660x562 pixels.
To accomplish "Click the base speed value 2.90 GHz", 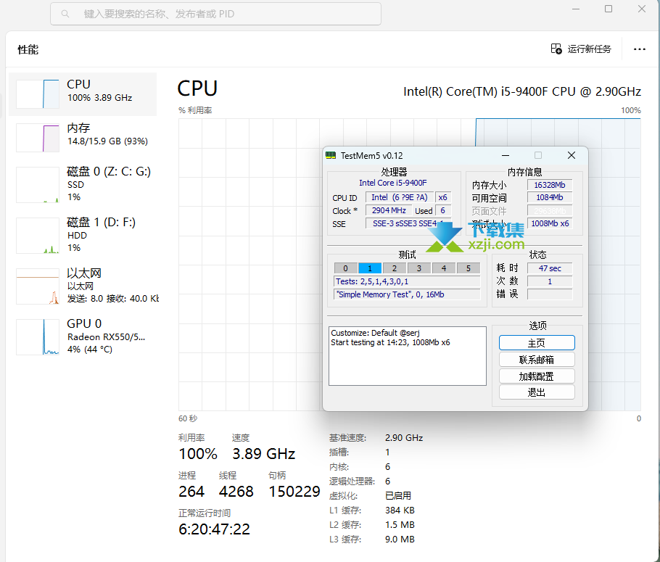I will click(x=404, y=438).
